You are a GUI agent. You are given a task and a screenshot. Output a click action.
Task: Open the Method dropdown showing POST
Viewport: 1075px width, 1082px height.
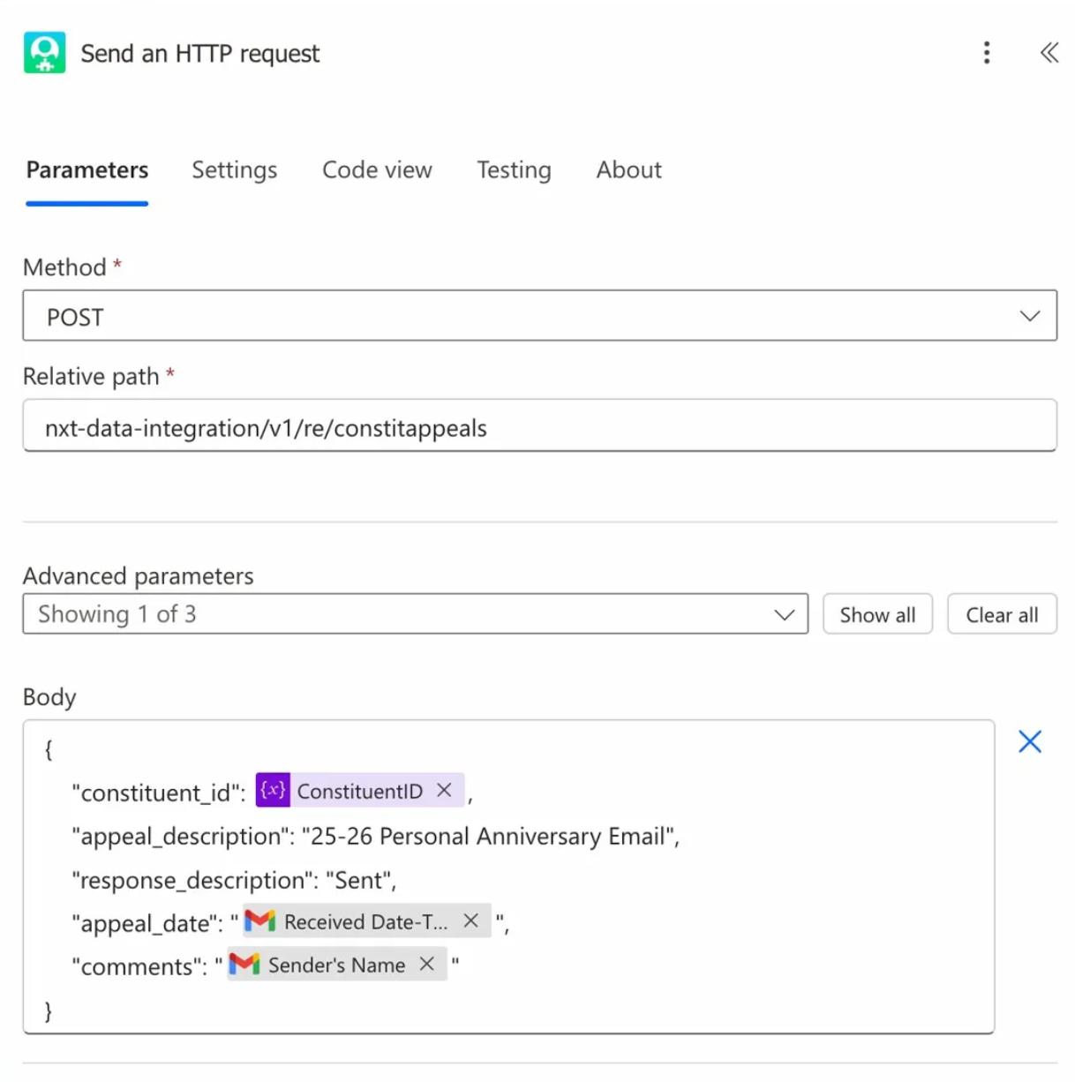tap(539, 316)
